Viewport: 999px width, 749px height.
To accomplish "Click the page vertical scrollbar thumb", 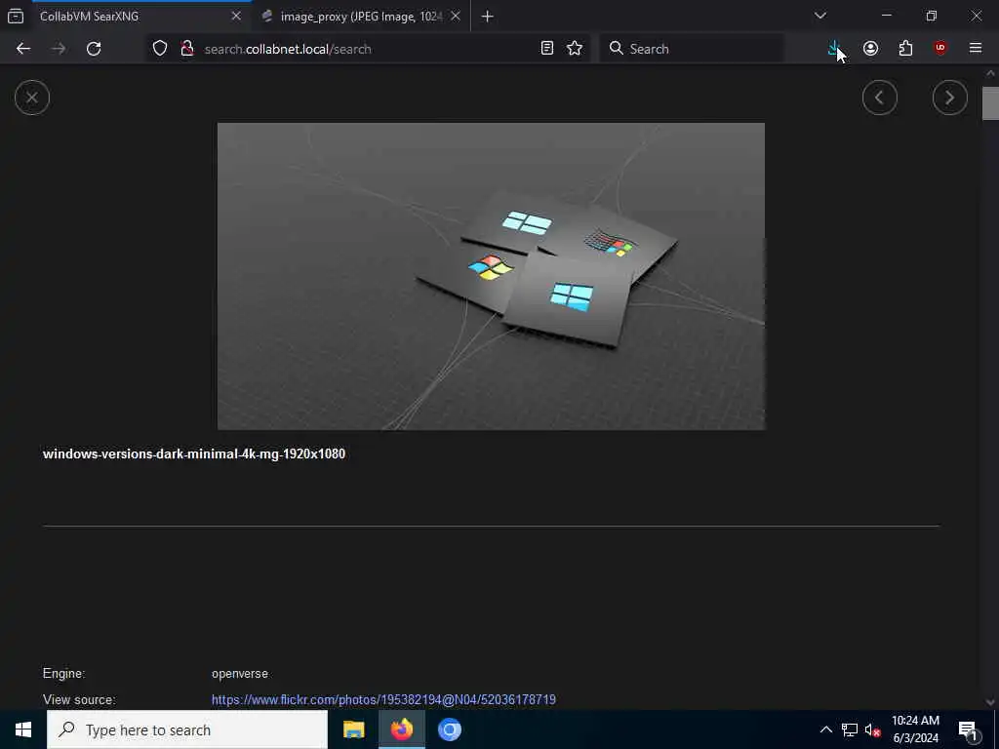I will click(x=990, y=103).
